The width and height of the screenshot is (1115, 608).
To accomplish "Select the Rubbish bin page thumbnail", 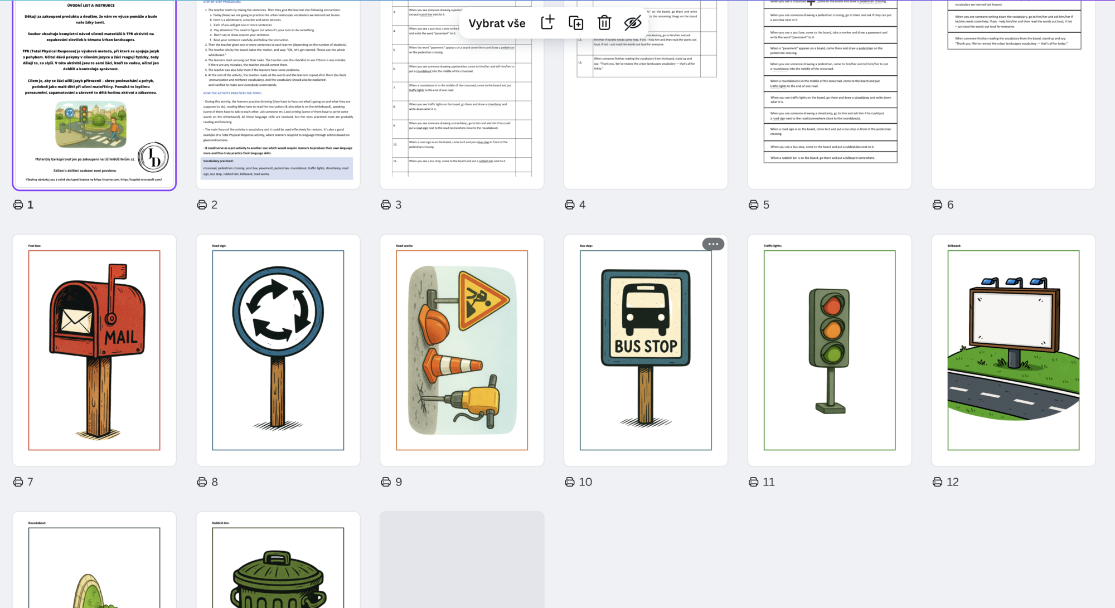I will [278, 563].
